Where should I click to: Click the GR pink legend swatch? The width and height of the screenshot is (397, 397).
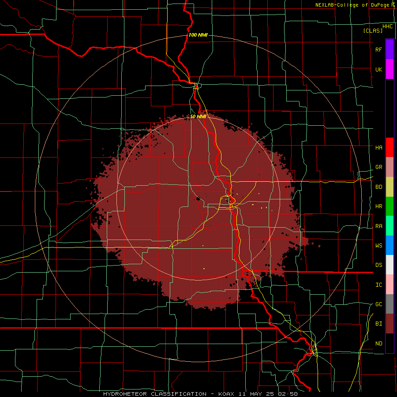tap(390, 167)
